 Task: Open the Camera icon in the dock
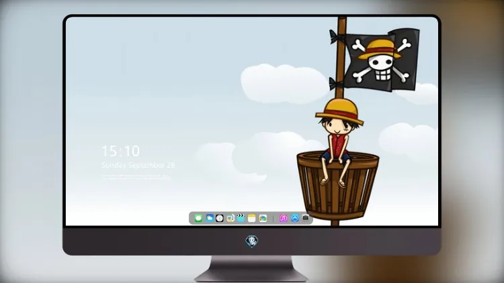point(305,217)
